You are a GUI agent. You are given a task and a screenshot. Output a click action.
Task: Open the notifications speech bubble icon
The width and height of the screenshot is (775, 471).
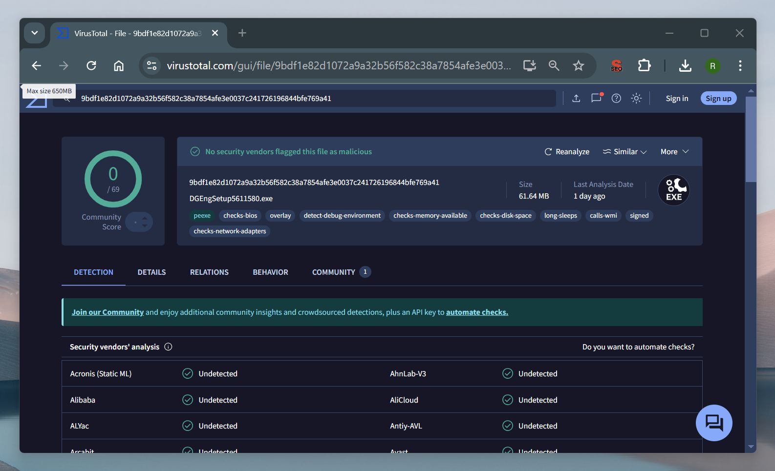[x=597, y=98]
